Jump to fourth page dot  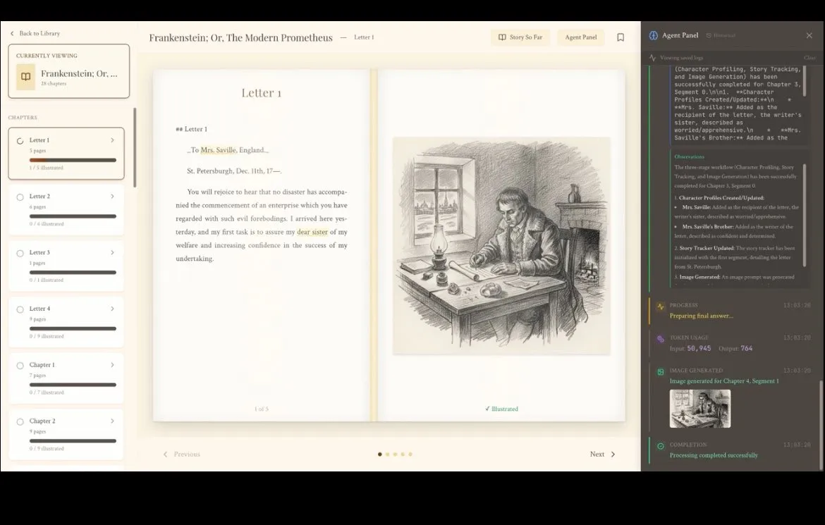coord(403,455)
